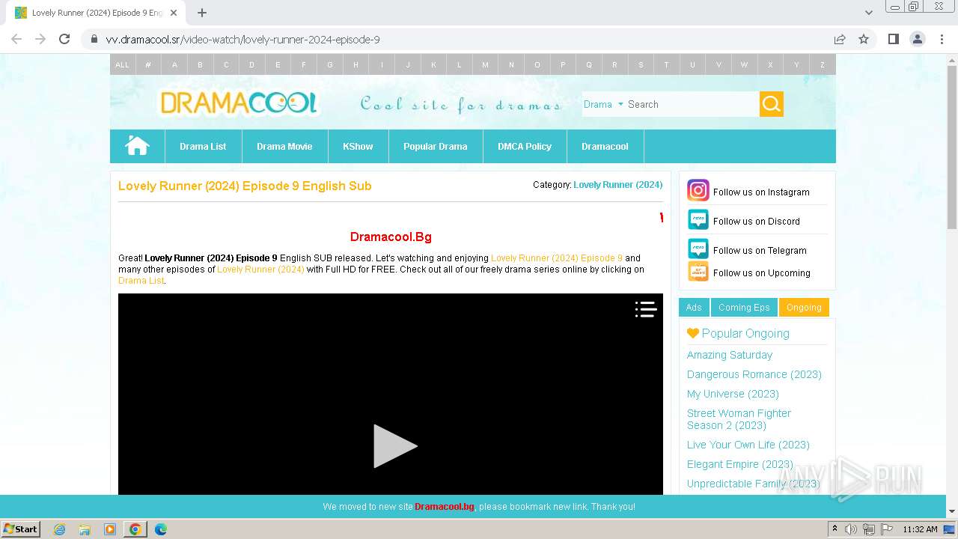The height and width of the screenshot is (539, 958).
Task: Filter dramas by # in alphabet bar
Action: coord(148,64)
